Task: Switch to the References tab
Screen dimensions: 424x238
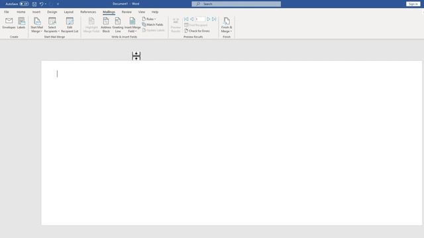Action: point(88,12)
